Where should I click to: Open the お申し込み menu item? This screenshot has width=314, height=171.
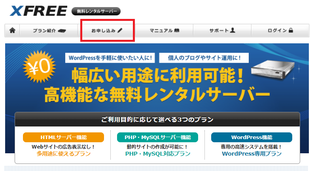[107, 30]
